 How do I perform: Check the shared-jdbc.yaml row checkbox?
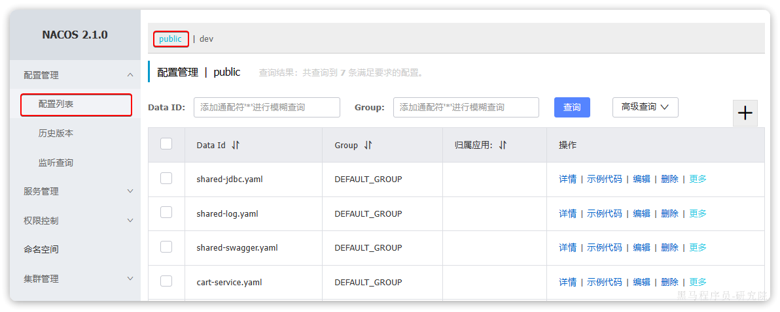pos(166,178)
